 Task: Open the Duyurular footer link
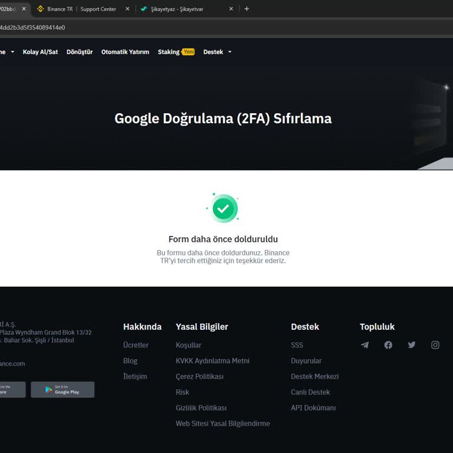point(306,361)
